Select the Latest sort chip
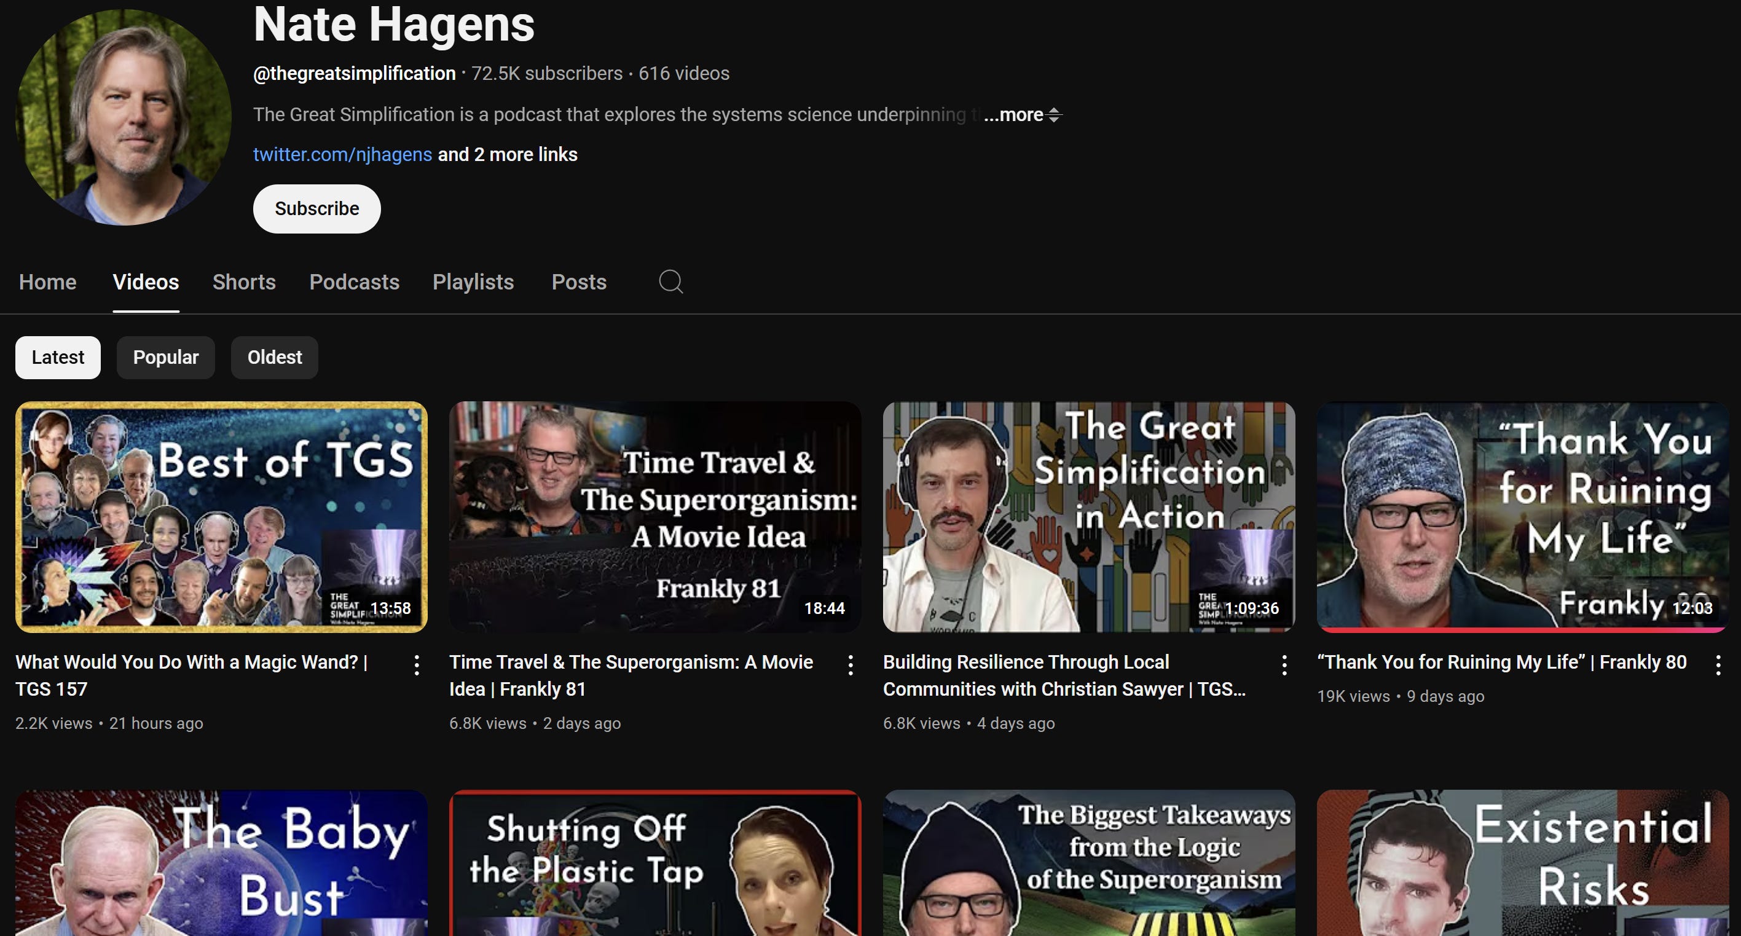 (58, 357)
